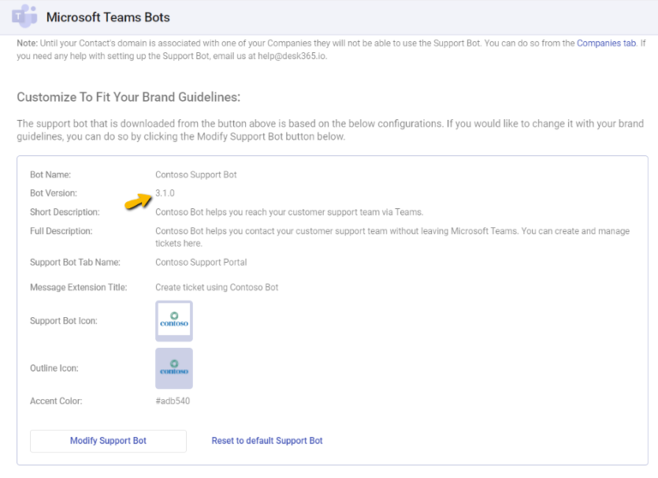
Task: Click the Support Bot Tab Name label
Action: pyautogui.click(x=75, y=262)
